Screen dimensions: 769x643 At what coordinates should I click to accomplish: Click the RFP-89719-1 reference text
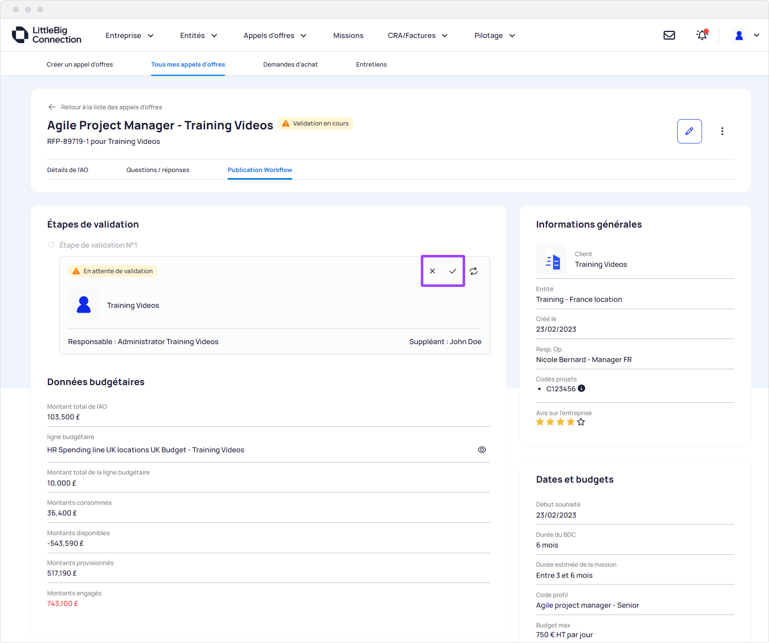pyautogui.click(x=68, y=141)
